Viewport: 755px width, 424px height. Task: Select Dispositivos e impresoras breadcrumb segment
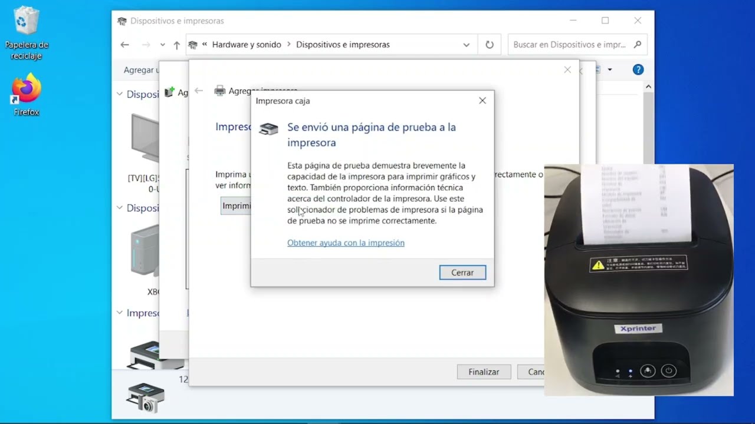tap(343, 45)
